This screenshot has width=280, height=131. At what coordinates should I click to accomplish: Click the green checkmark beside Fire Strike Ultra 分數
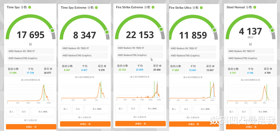[x=201, y=8]
